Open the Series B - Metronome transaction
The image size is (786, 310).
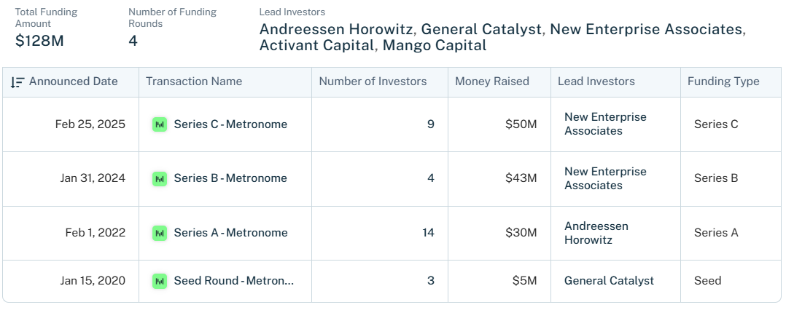tap(230, 178)
